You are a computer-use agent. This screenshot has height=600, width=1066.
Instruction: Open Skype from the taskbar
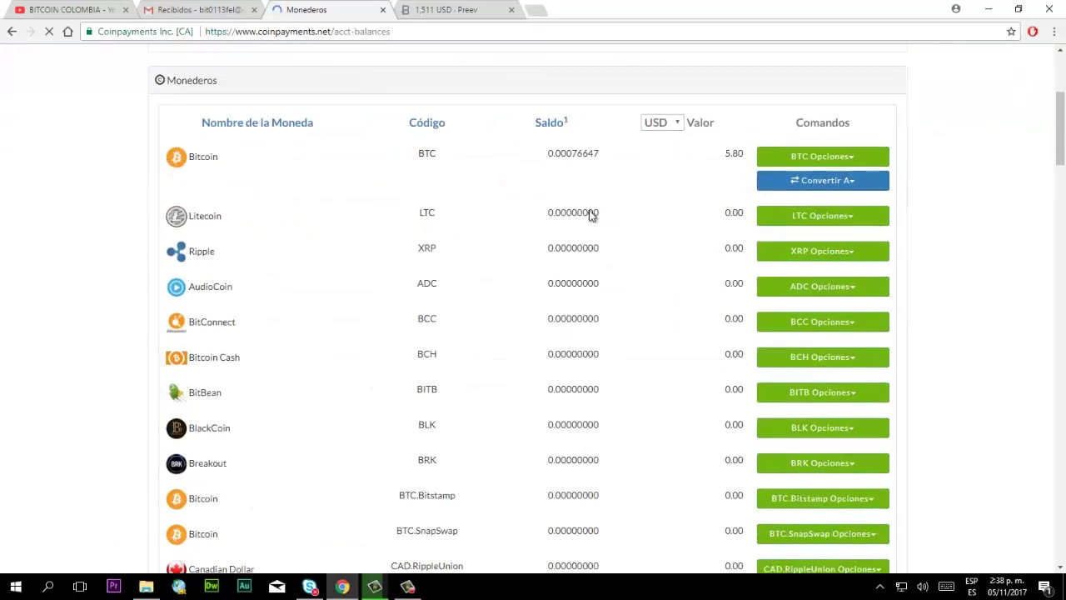(310, 587)
